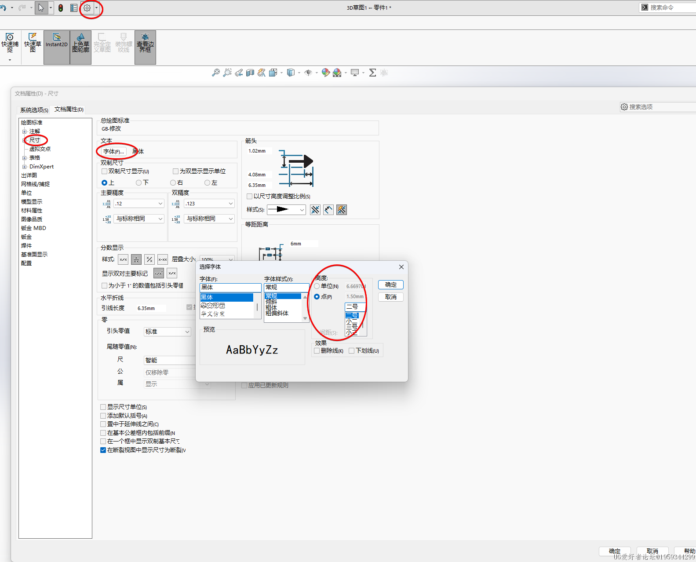
Task: Open the dropdown arrow next to the Options gear
Action: pyautogui.click(x=96, y=8)
